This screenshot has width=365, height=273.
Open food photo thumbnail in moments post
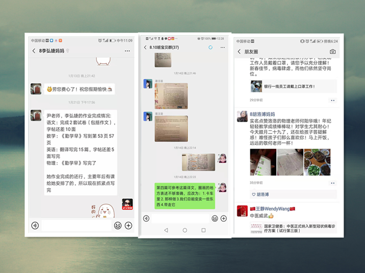point(317,162)
